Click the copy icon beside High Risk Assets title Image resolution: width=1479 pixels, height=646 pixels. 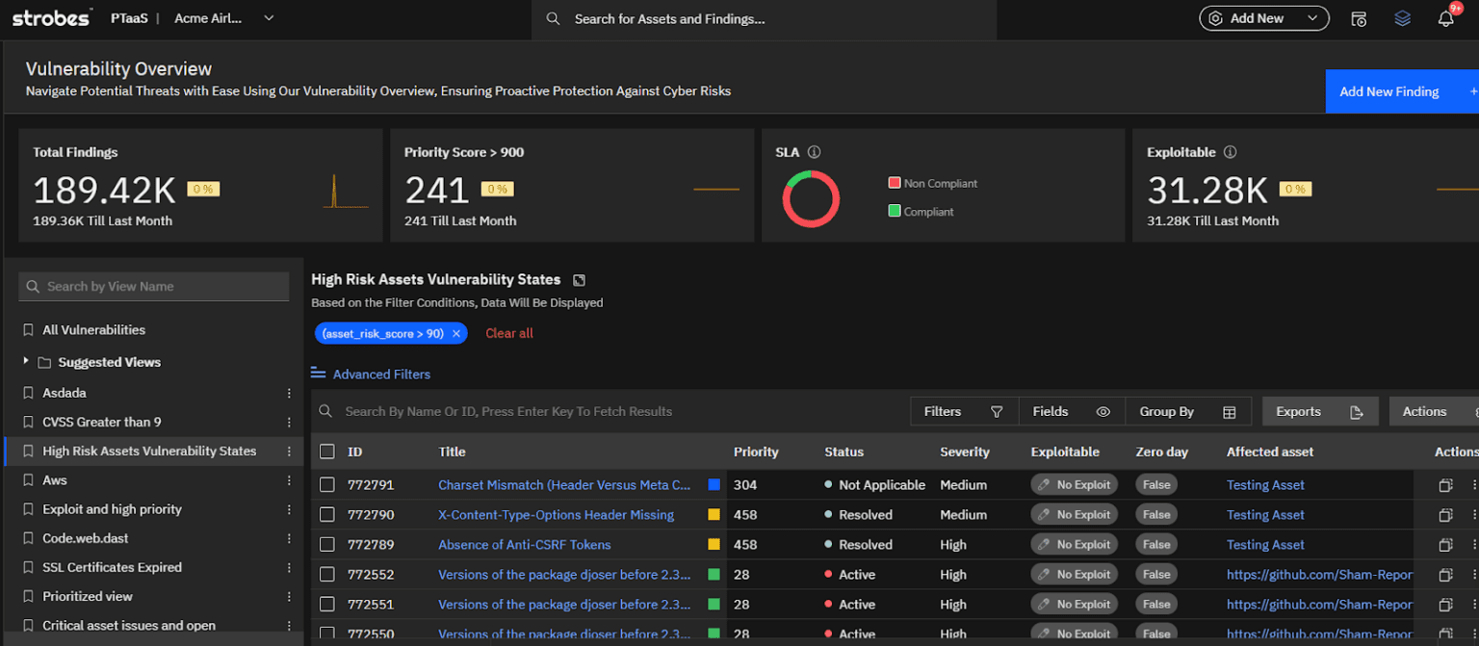(578, 278)
